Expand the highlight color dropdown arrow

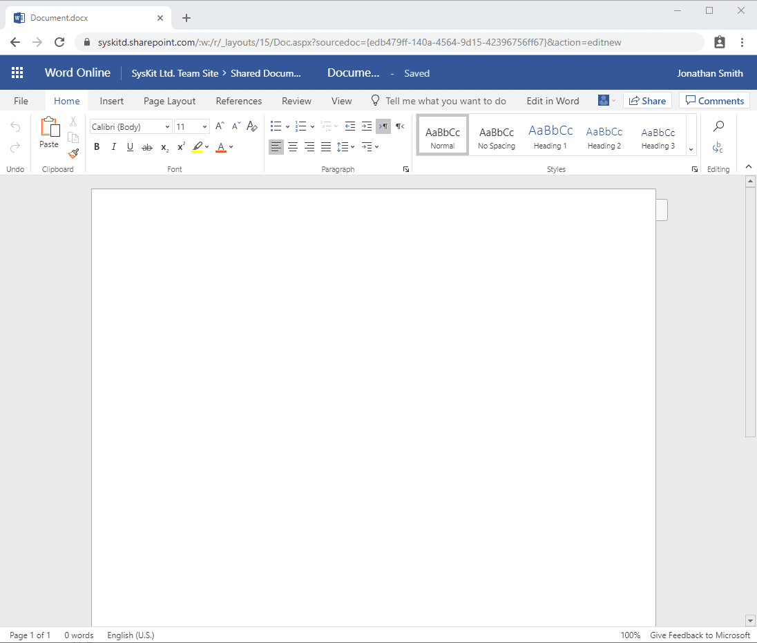pos(207,146)
